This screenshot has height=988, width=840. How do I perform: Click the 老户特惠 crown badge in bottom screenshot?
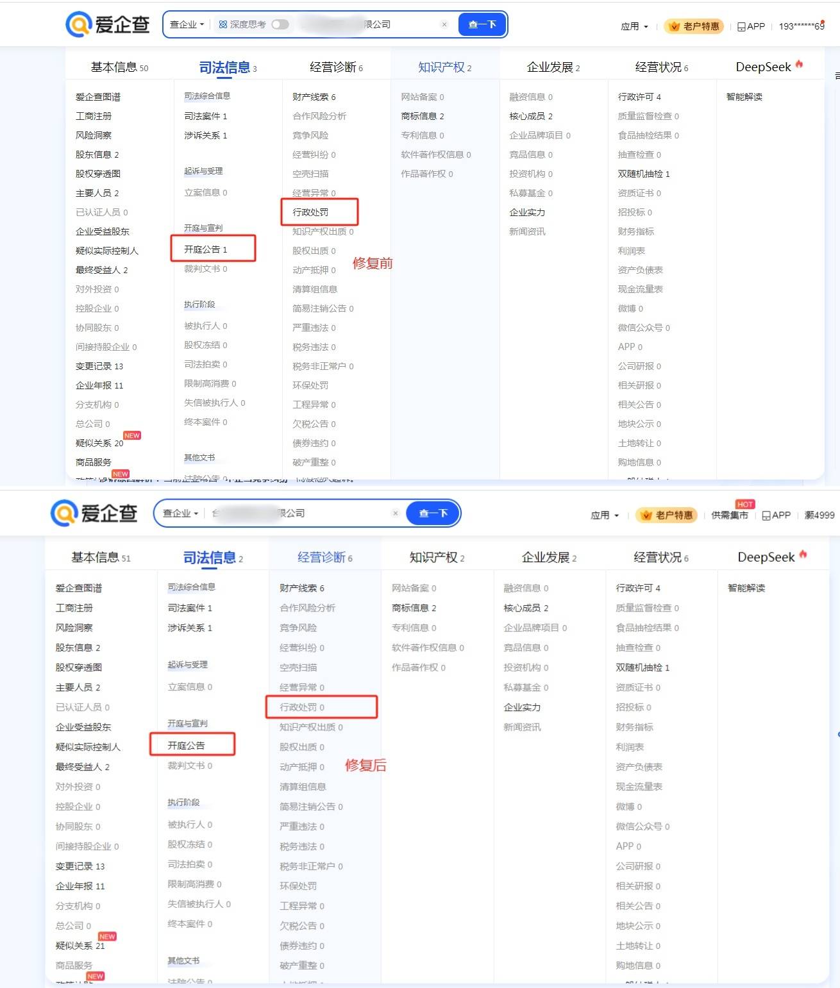666,515
